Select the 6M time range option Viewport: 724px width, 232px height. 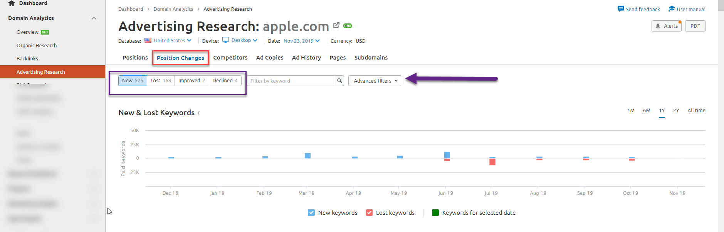[x=647, y=111]
